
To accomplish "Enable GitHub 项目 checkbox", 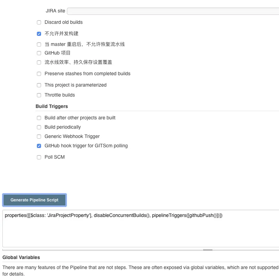I will (x=39, y=53).
